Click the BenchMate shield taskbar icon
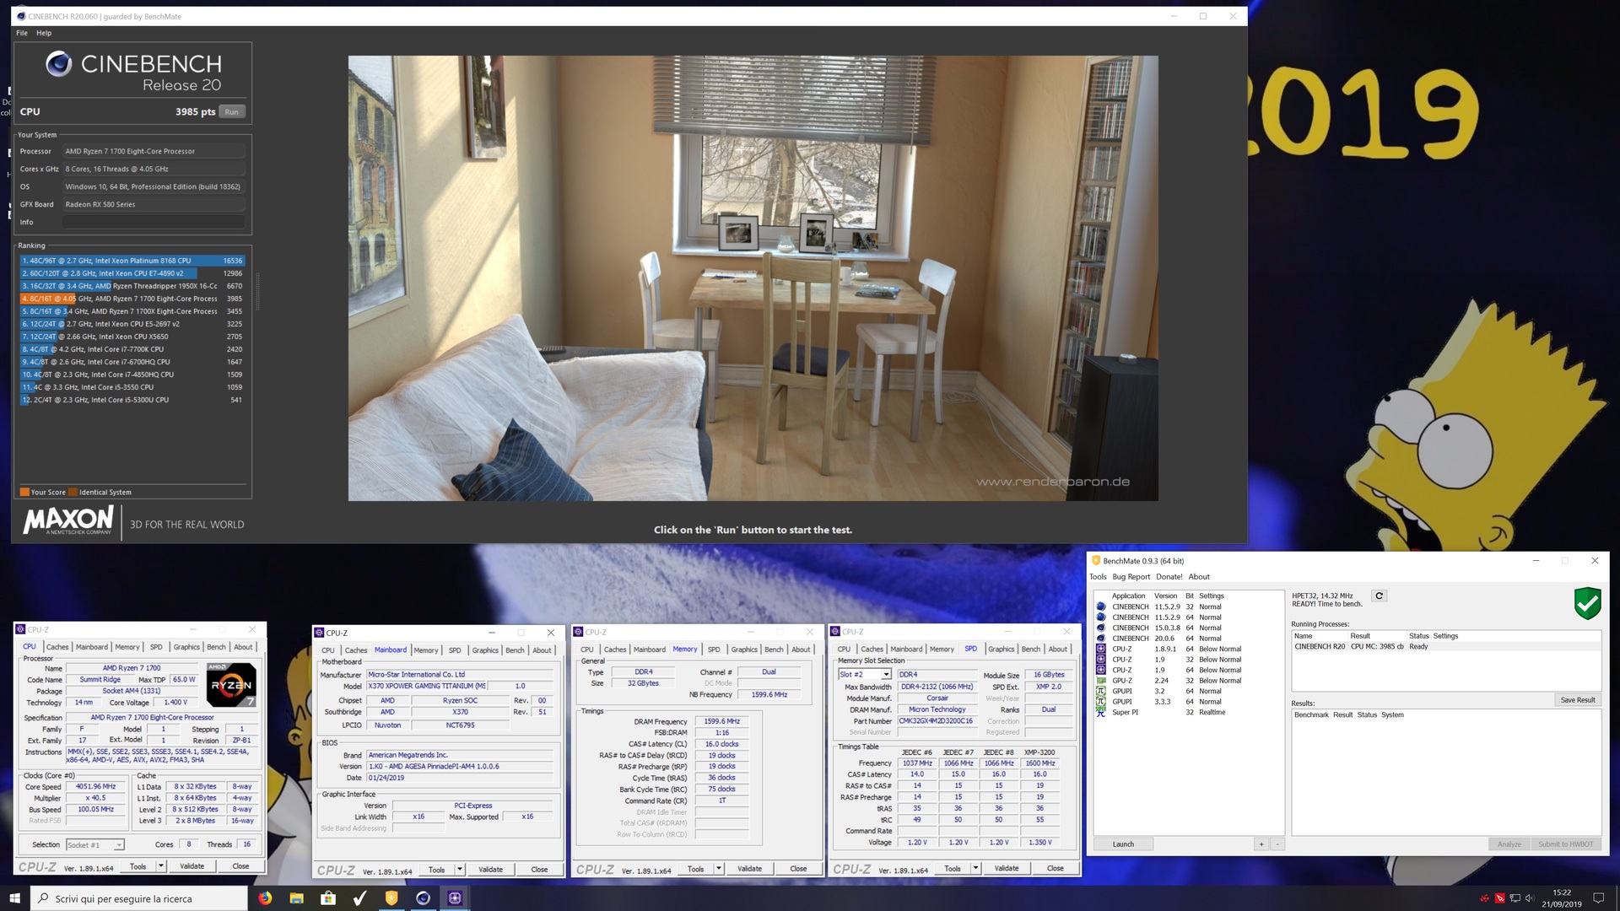1620x911 pixels. (x=391, y=898)
